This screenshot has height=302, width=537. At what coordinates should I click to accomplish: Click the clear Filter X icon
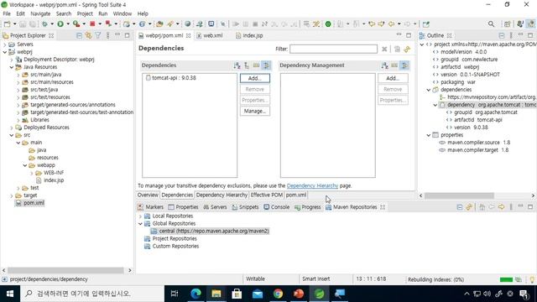(x=384, y=49)
